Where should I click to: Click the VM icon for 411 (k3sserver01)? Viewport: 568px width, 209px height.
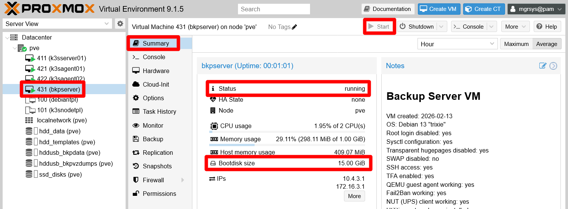(x=30, y=58)
